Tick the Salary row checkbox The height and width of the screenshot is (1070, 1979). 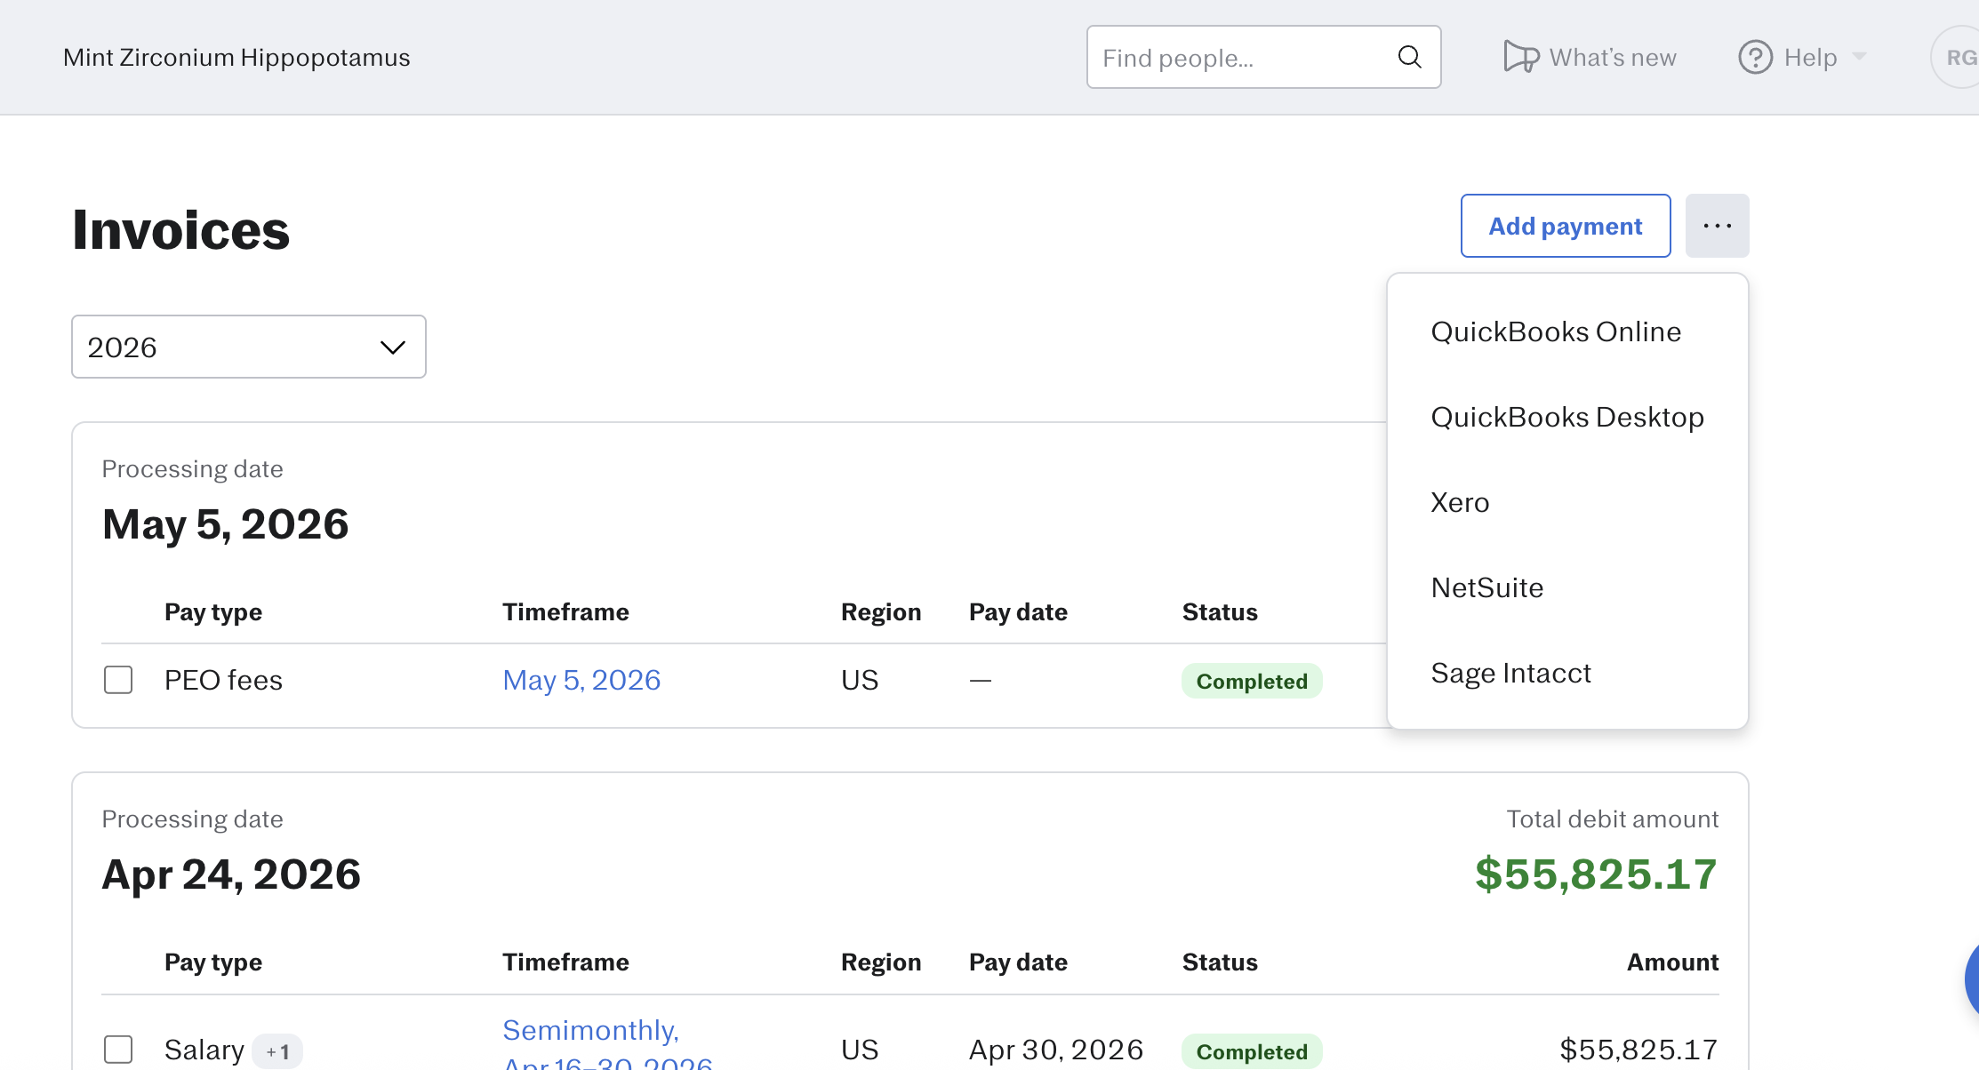[x=118, y=1050]
